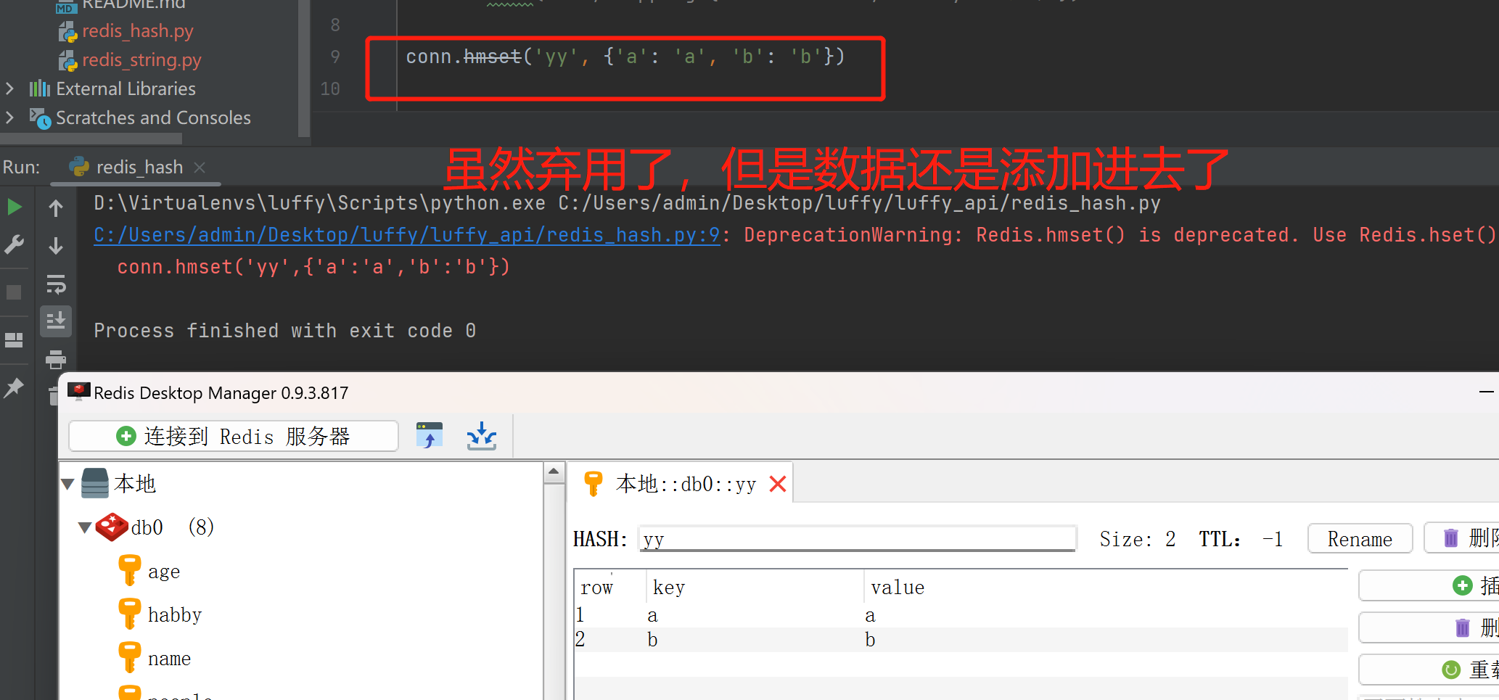The height and width of the screenshot is (700, 1499).
Task: Select External Libraries tree item
Action: click(x=126, y=88)
